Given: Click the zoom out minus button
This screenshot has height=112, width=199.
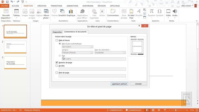Looking at the screenshot, I should [169, 110].
